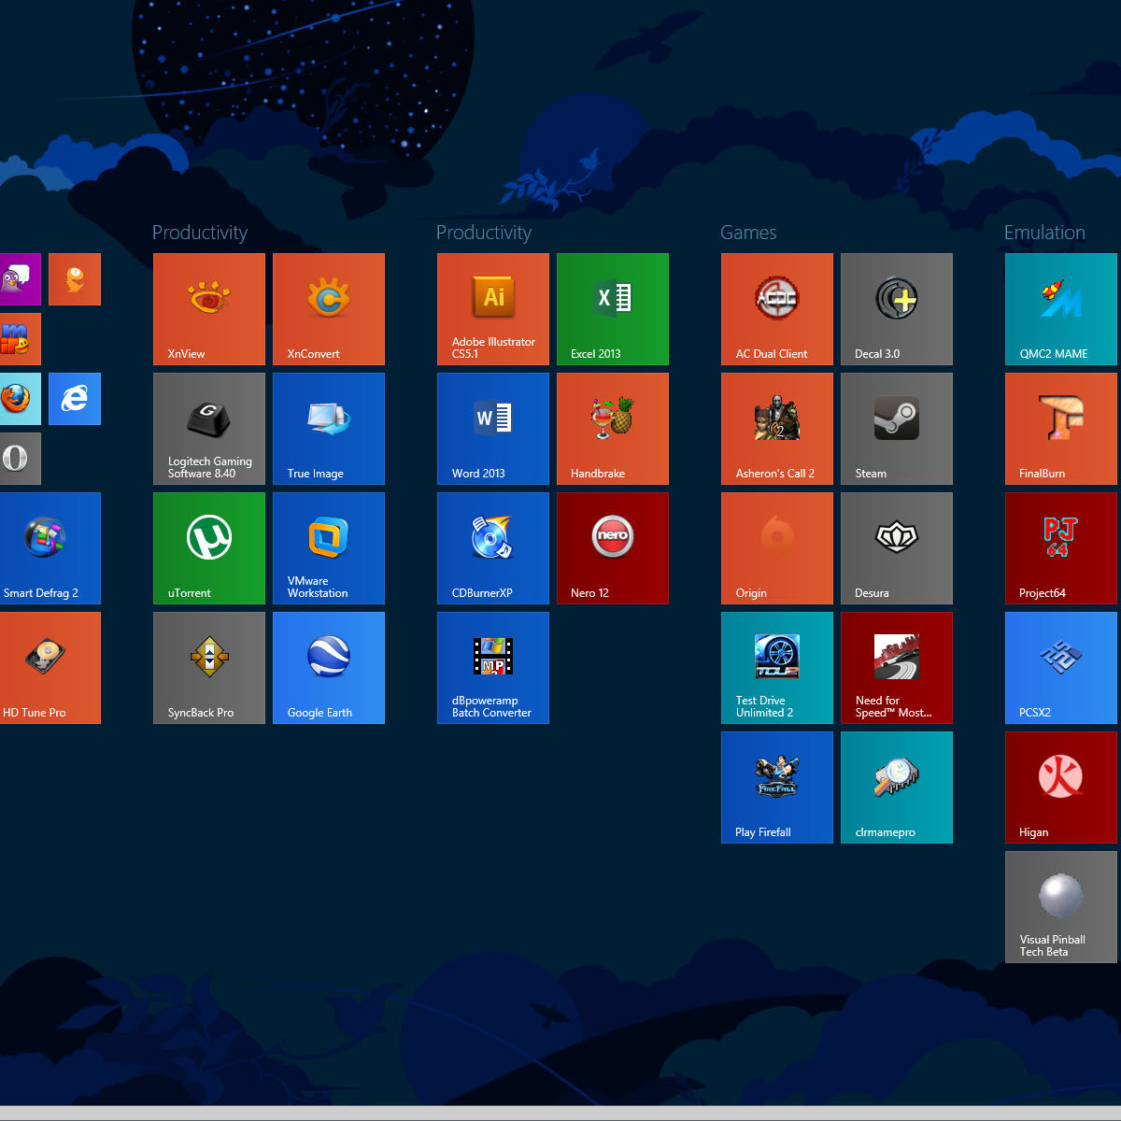Open VMware Workstation tile

(329, 548)
